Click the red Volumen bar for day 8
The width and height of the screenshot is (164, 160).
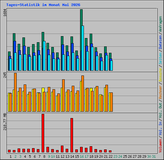[x=43, y=133]
